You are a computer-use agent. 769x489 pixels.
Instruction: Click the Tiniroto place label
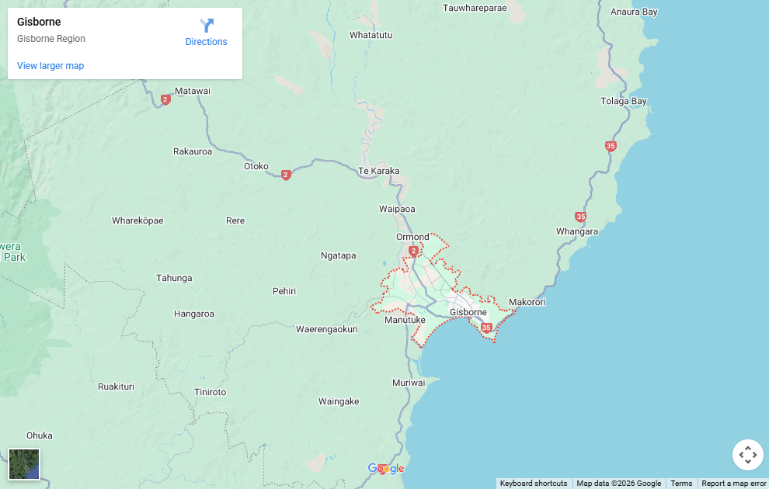click(210, 392)
